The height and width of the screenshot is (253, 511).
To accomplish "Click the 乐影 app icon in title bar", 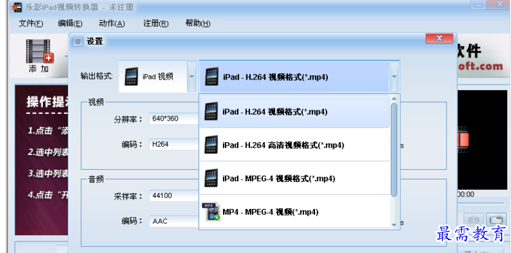I will 17,7.
